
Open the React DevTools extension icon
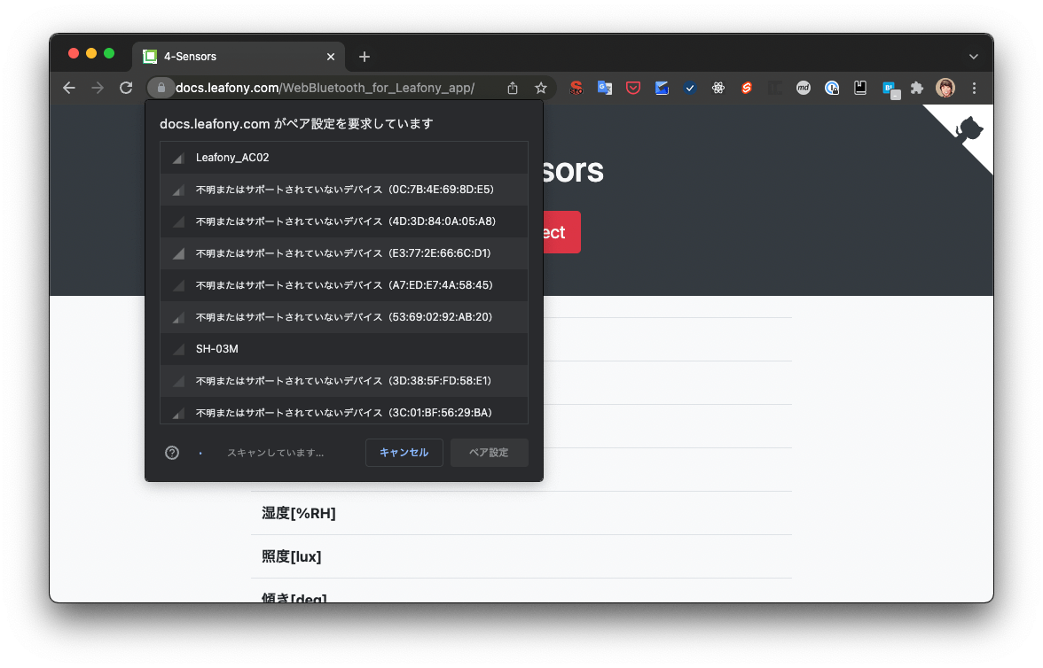click(x=718, y=88)
